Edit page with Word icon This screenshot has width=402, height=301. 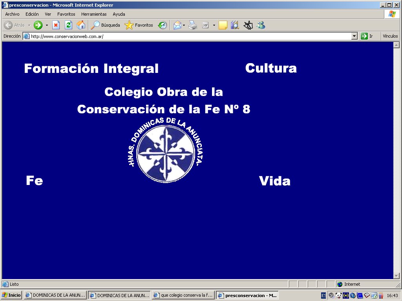tap(205, 25)
